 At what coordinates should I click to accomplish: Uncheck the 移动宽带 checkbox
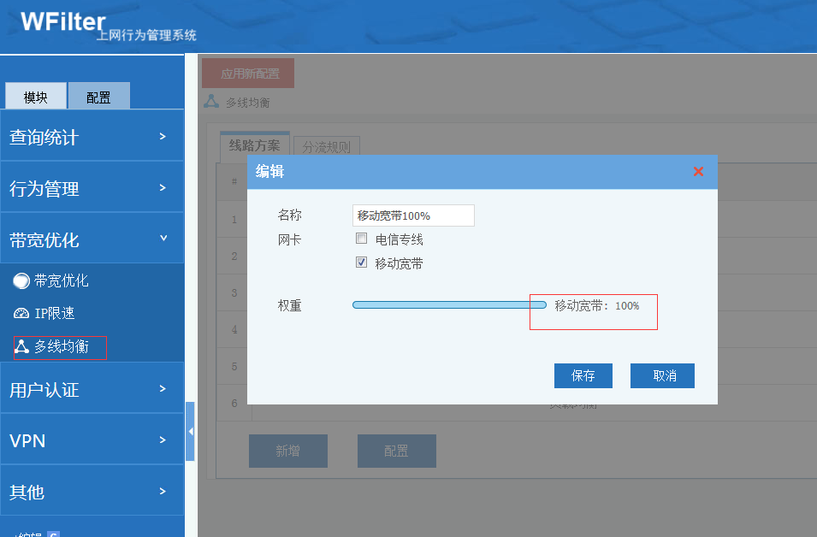click(x=362, y=263)
